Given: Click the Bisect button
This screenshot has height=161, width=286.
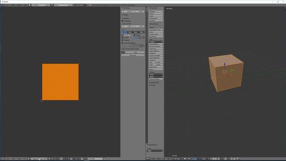Looking at the screenshot, I should 156,69.
